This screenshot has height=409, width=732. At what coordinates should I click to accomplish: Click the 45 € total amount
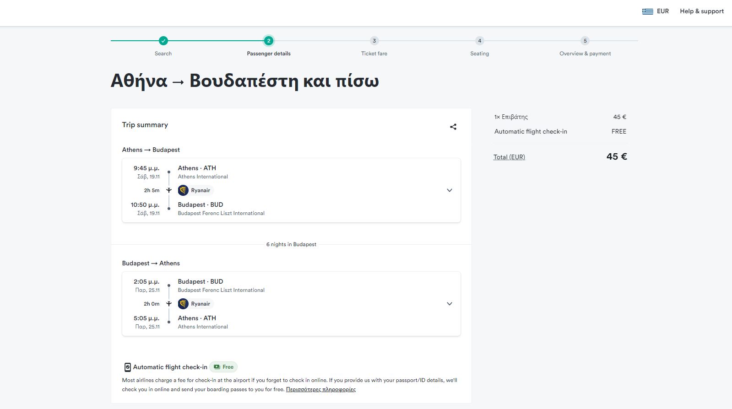click(x=617, y=156)
